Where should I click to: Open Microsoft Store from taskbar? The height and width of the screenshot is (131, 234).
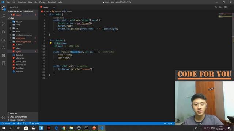[x=26, y=128]
